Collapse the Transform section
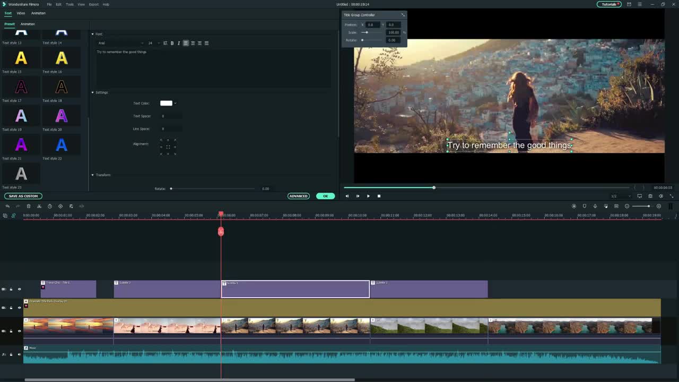The height and width of the screenshot is (382, 679). point(92,175)
